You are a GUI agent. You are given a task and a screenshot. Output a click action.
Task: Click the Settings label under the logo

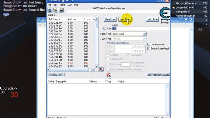165,23
